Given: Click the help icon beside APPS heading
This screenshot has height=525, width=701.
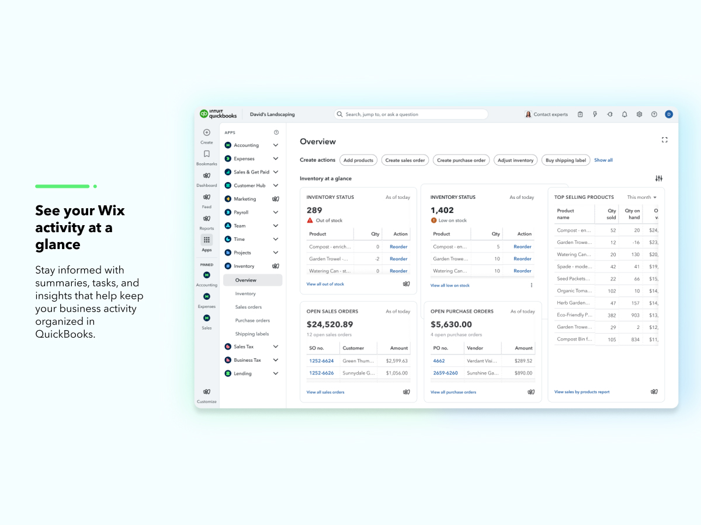Looking at the screenshot, I should click(x=276, y=132).
